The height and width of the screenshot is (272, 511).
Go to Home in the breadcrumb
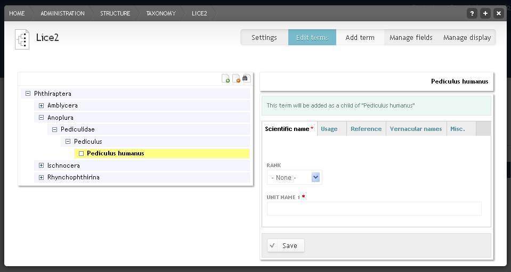pos(17,13)
